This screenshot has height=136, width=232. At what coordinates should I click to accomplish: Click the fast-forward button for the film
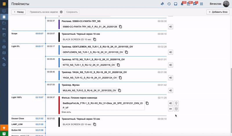click(x=171, y=109)
